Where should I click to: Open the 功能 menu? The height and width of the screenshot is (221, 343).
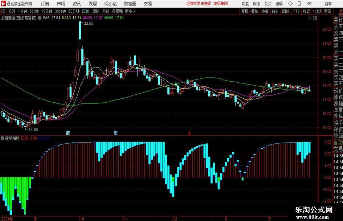pyautogui.click(x=245, y=4)
